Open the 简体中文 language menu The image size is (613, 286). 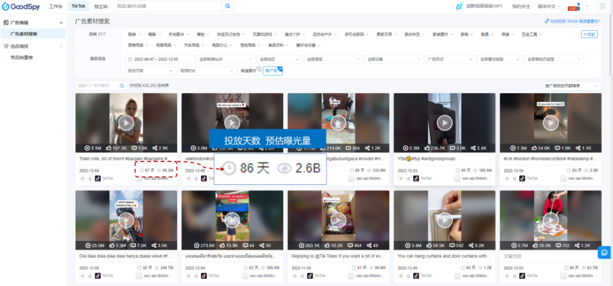pyautogui.click(x=549, y=7)
